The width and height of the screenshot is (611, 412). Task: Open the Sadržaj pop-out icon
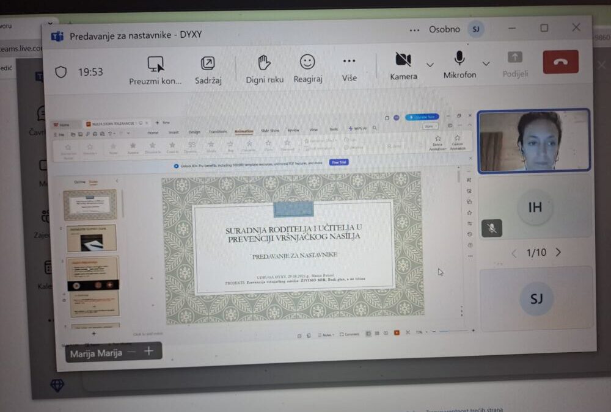[208, 63]
